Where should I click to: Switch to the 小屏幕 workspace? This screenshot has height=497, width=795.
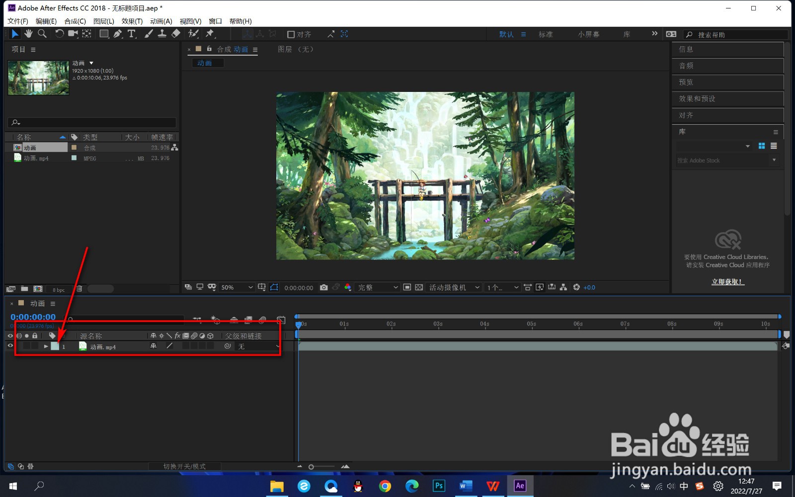click(589, 34)
